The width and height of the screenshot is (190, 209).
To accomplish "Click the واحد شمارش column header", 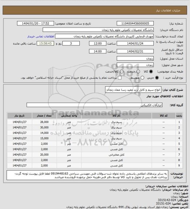I will click(69, 116).
